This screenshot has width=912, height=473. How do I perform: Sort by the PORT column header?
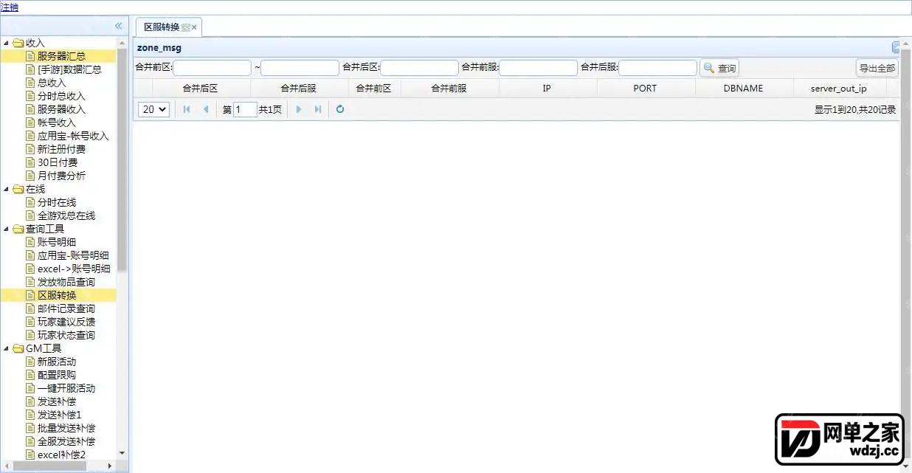point(645,88)
